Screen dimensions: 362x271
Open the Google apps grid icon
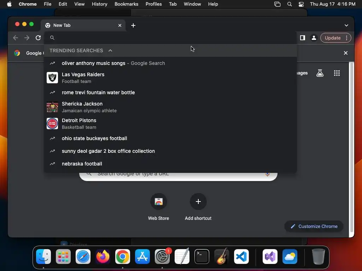point(337,73)
